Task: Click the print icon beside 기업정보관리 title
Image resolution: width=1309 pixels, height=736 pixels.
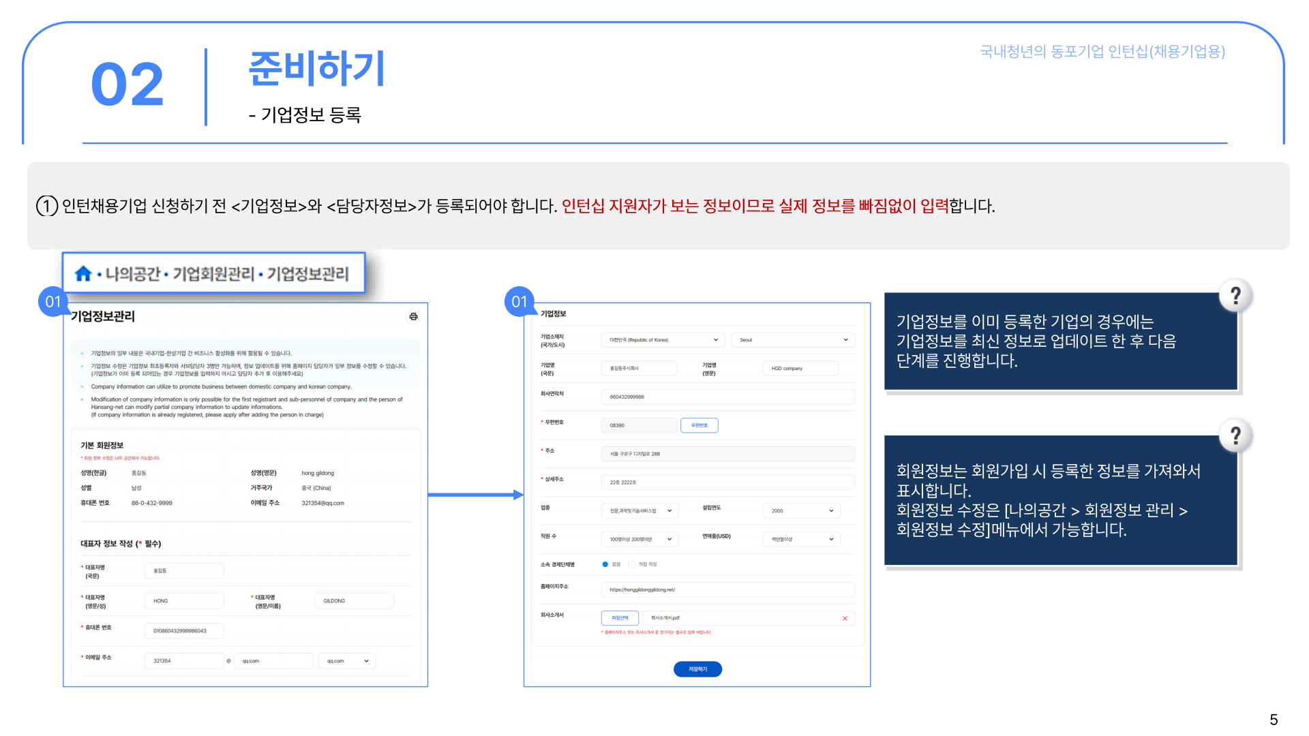Action: click(413, 316)
